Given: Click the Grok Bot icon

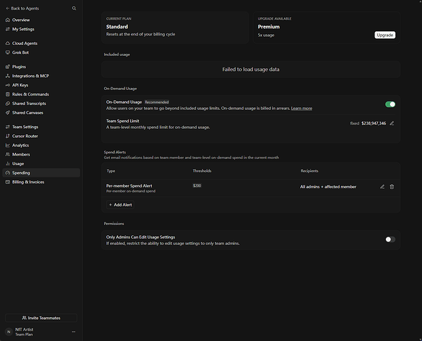Looking at the screenshot, I should [x=7, y=53].
